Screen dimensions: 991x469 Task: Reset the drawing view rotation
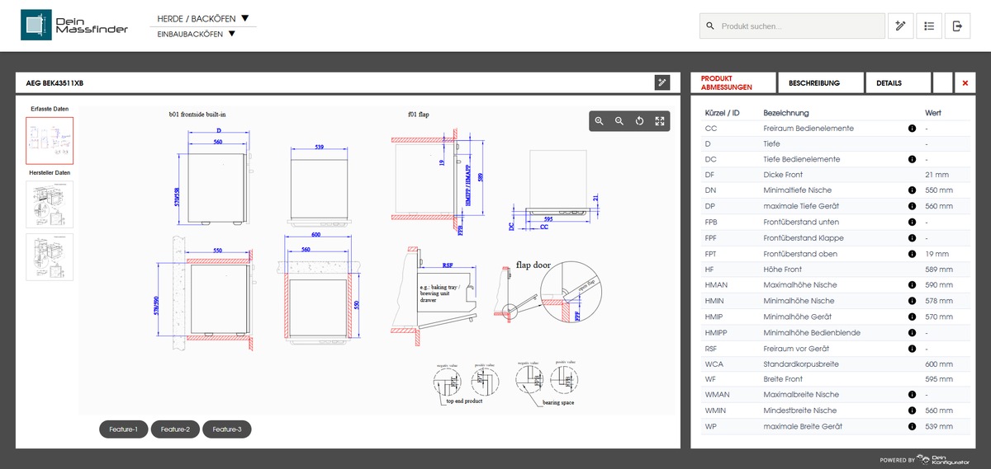[639, 121]
